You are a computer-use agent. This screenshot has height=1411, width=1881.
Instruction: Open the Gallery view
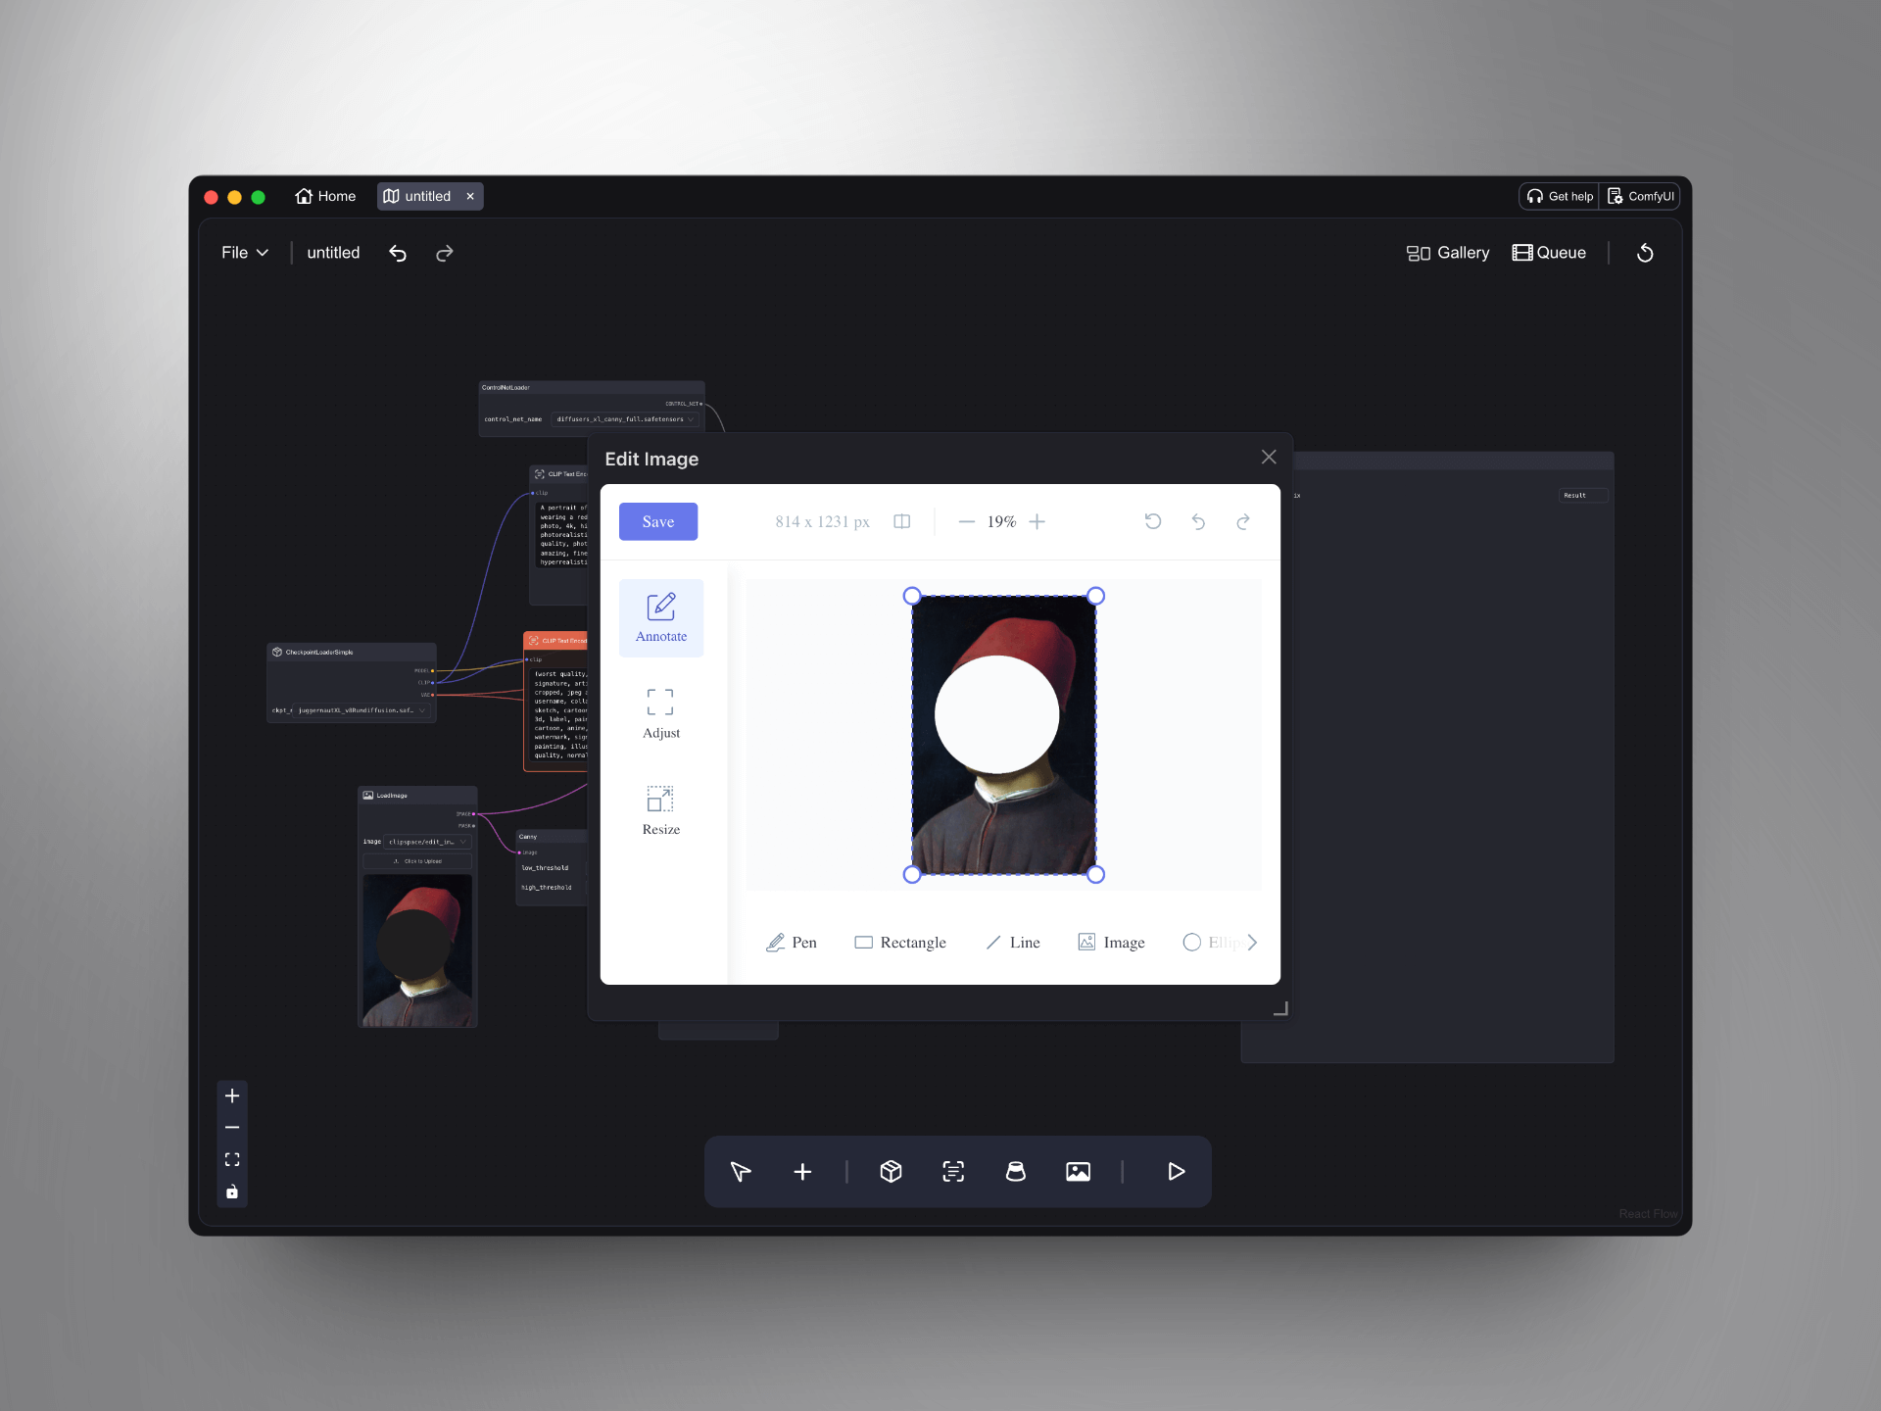coord(1448,253)
